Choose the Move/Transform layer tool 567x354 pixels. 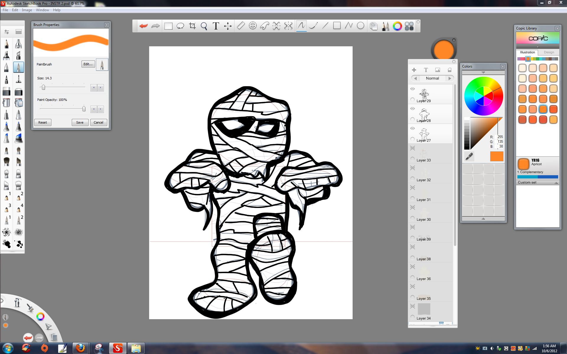pyautogui.click(x=228, y=26)
